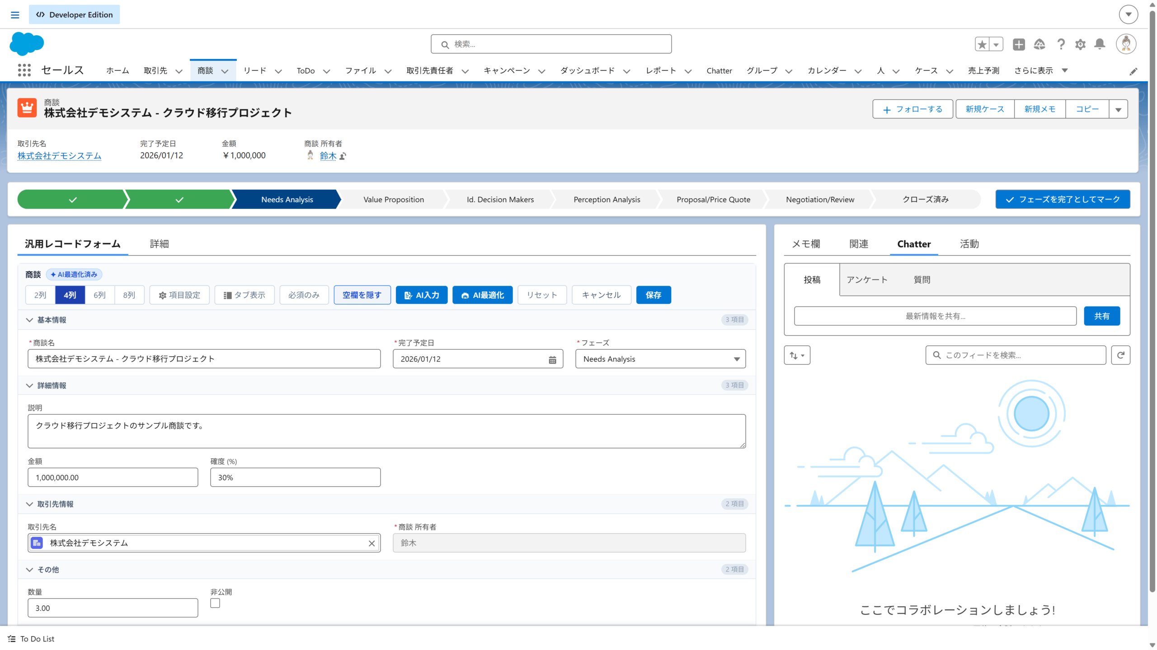Switch layout to 6列 columns
1157x650 pixels.
point(99,295)
